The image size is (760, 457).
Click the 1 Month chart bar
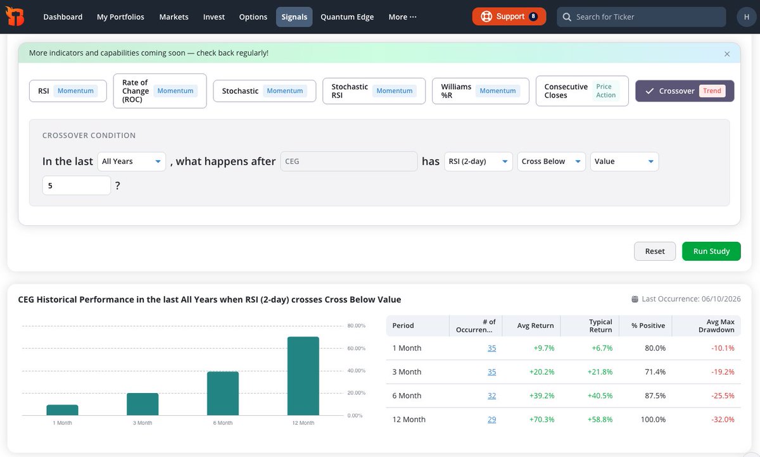point(63,410)
